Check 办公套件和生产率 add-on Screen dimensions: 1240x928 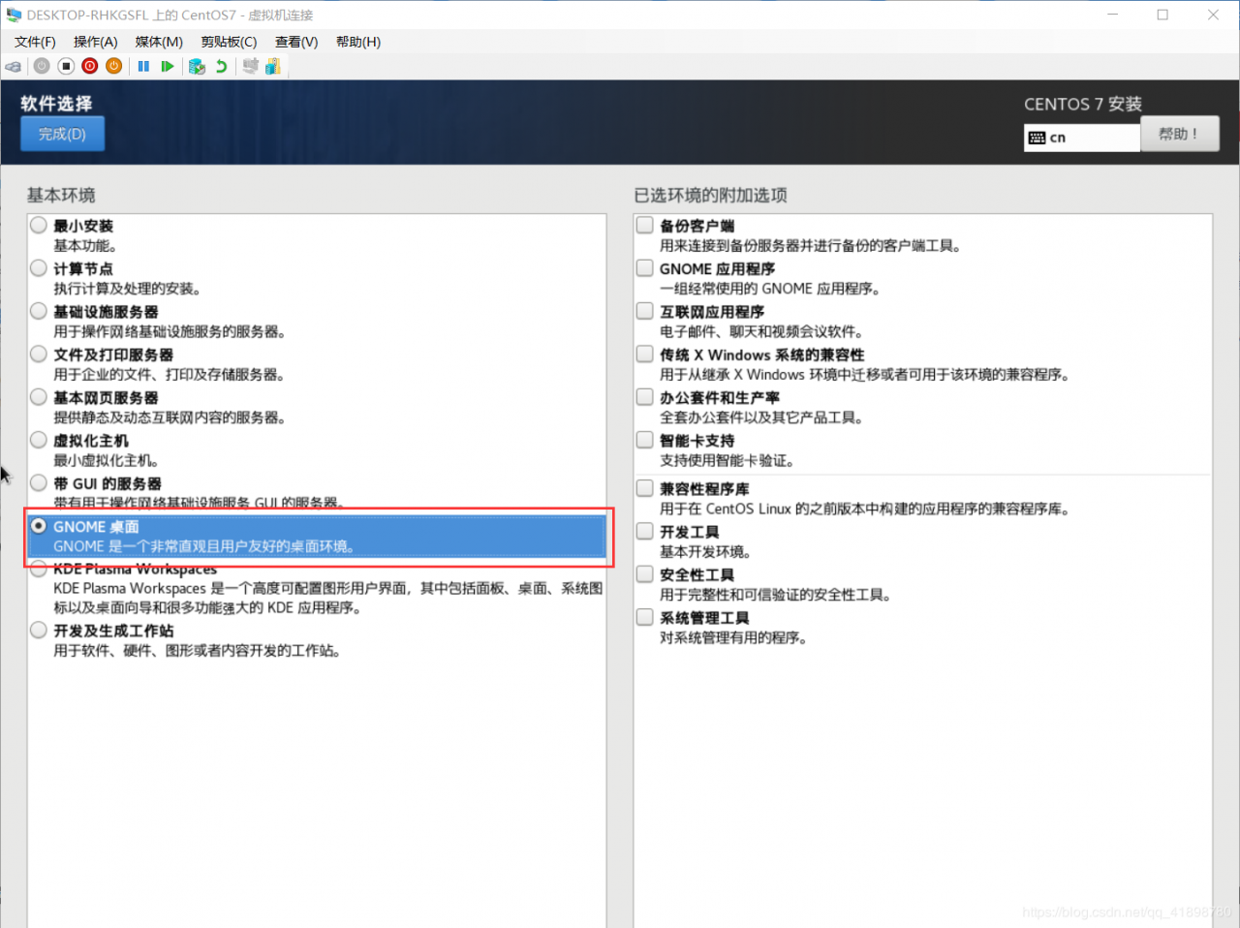pyautogui.click(x=645, y=396)
